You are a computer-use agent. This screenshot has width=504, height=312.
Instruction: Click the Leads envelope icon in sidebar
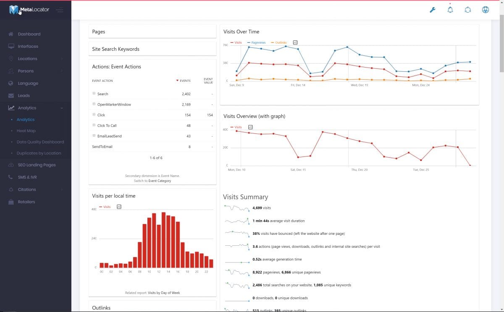point(11,96)
